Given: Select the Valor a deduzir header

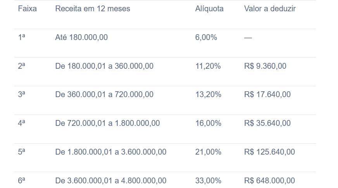Looking at the screenshot, I should (x=270, y=9).
